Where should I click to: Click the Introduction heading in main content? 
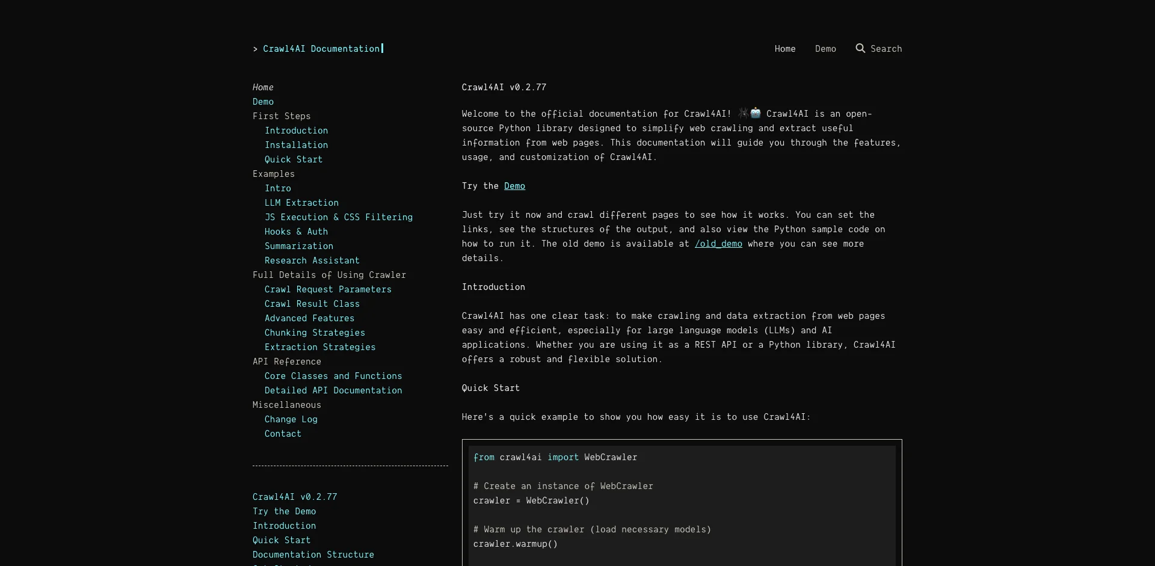[x=493, y=287]
